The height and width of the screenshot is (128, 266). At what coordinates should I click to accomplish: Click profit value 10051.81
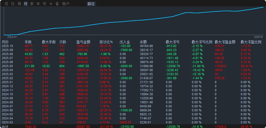83,46
